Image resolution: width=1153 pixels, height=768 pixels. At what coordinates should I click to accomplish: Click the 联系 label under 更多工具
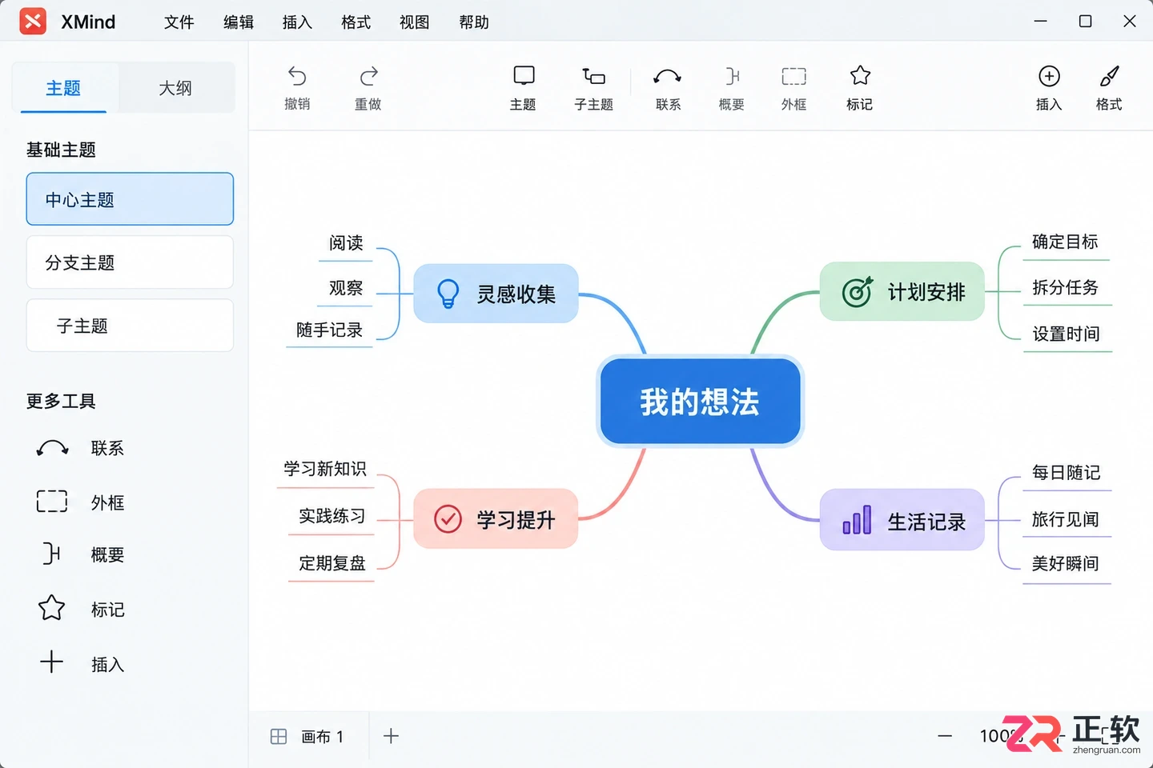pos(107,449)
